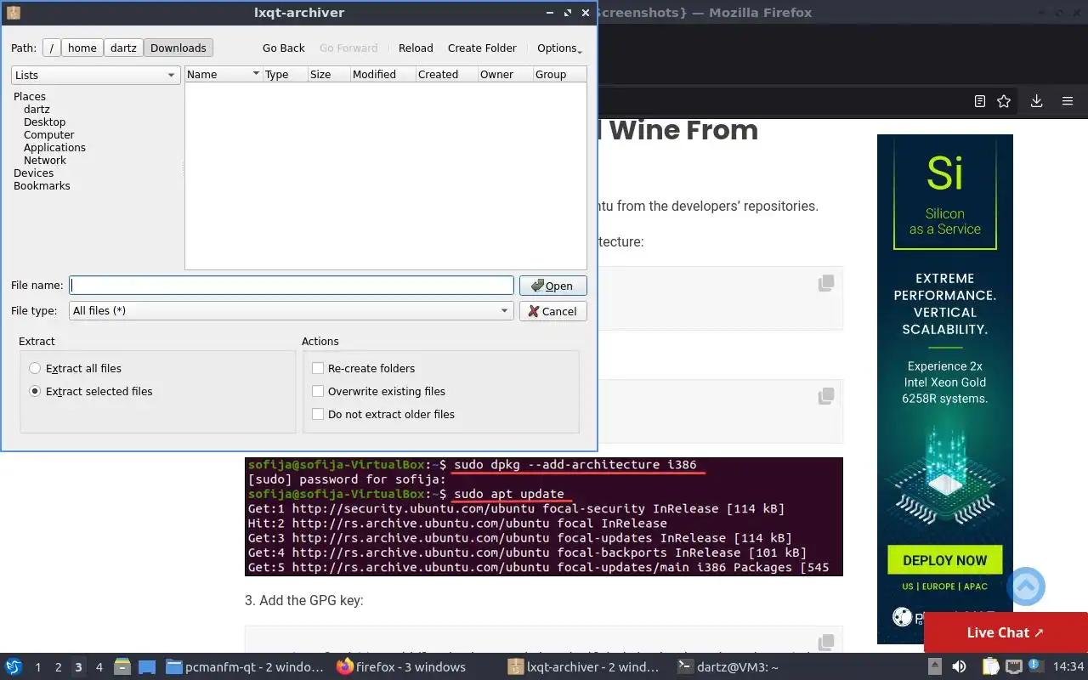Open removable media eject tray icon
The width and height of the screenshot is (1088, 680).
tap(934, 666)
